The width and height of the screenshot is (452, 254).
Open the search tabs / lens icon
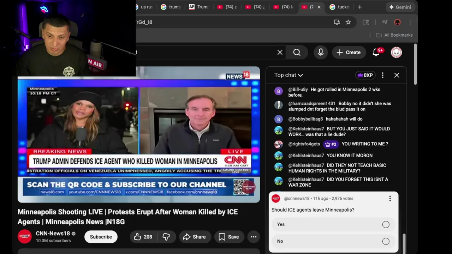[x=366, y=22]
